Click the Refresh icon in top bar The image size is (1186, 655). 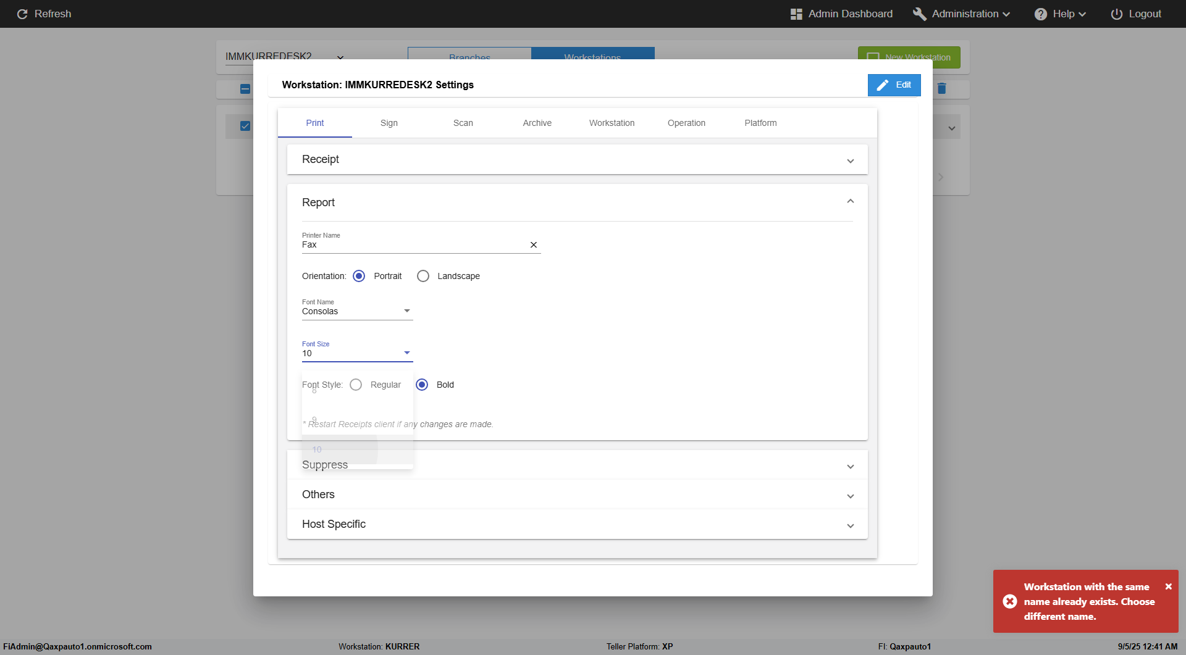tap(22, 14)
